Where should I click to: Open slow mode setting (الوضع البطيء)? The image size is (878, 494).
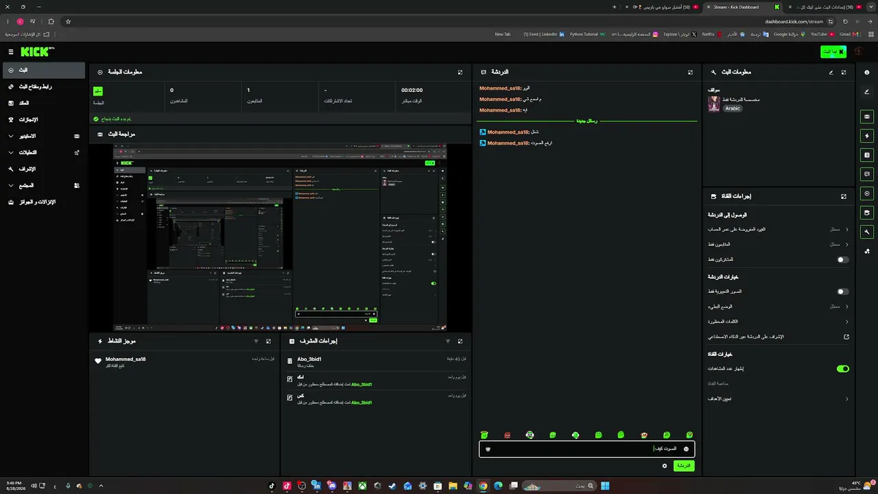(x=779, y=307)
